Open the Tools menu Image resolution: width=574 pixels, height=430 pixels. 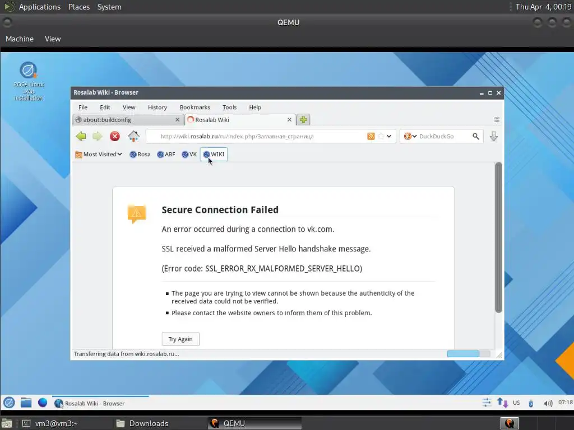coord(229,107)
